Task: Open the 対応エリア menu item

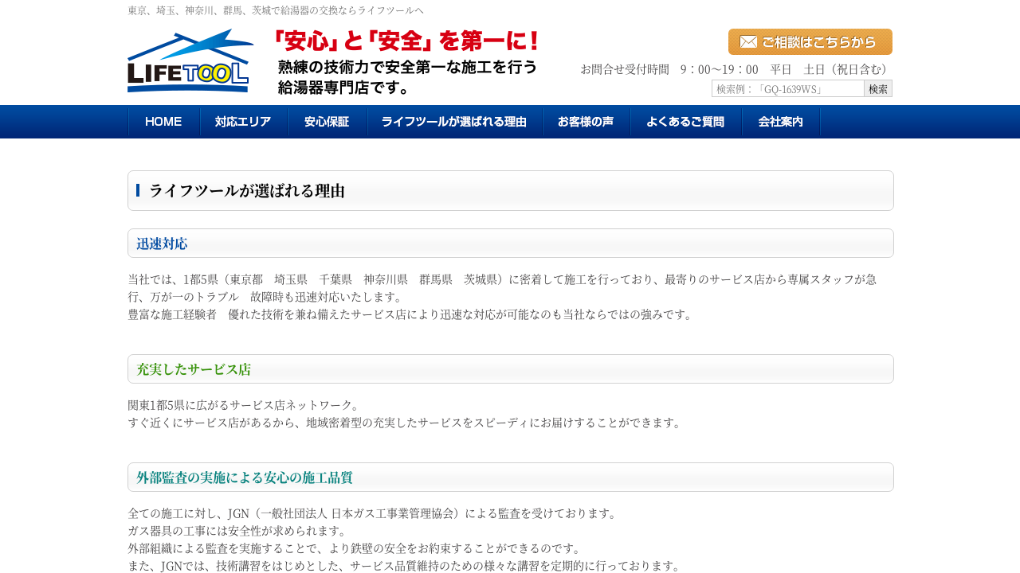Action: pos(243,122)
